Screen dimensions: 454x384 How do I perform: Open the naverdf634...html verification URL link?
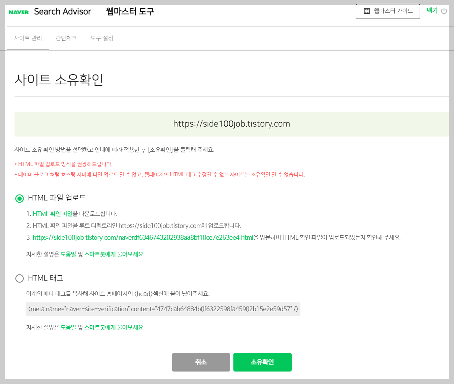tap(143, 237)
